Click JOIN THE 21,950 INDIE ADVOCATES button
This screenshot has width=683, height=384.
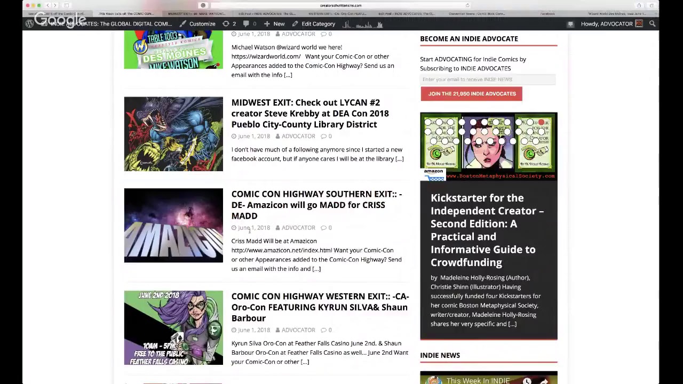pyautogui.click(x=472, y=94)
